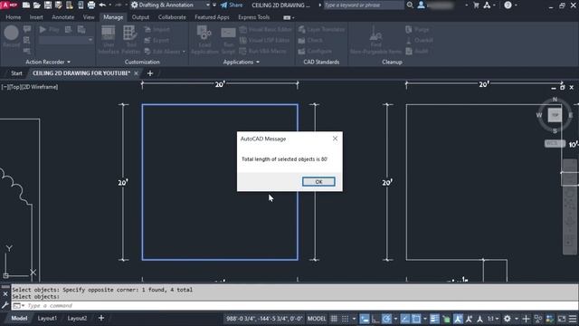Click the Undo arrow icon
Image resolution: width=579 pixels, height=326 pixels.
[102, 5]
